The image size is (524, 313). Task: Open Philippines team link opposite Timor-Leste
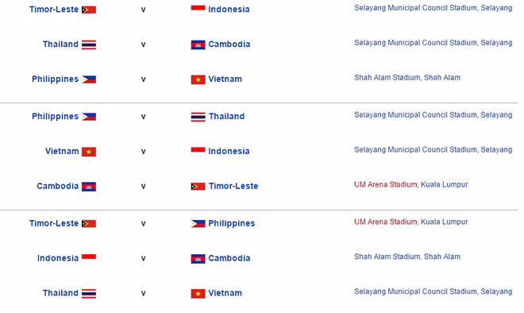[x=232, y=223]
